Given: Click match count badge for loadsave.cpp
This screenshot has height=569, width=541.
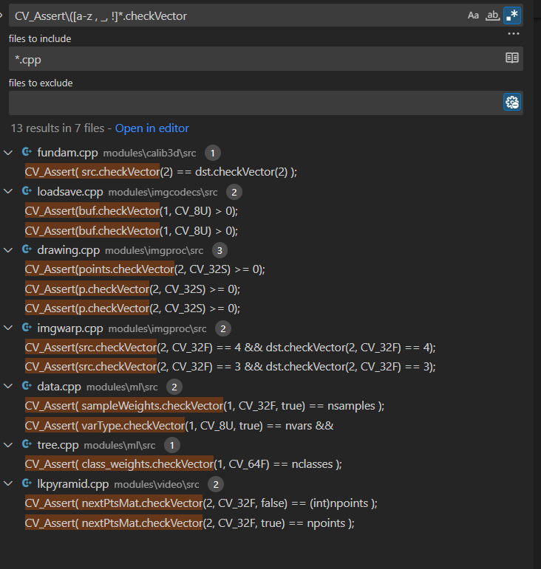Looking at the screenshot, I should tap(234, 192).
